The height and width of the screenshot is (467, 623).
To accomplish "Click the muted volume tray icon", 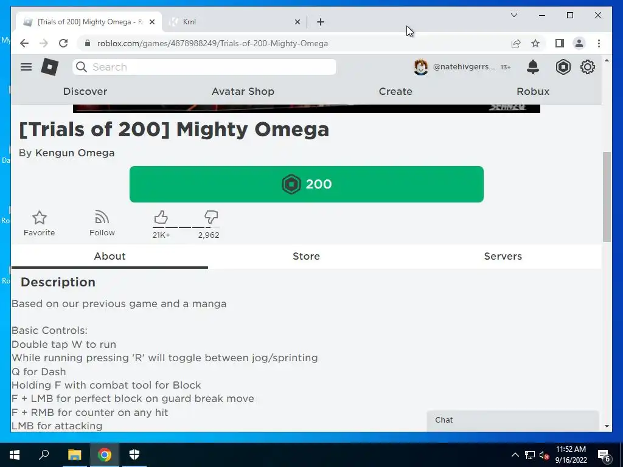I will (545, 455).
